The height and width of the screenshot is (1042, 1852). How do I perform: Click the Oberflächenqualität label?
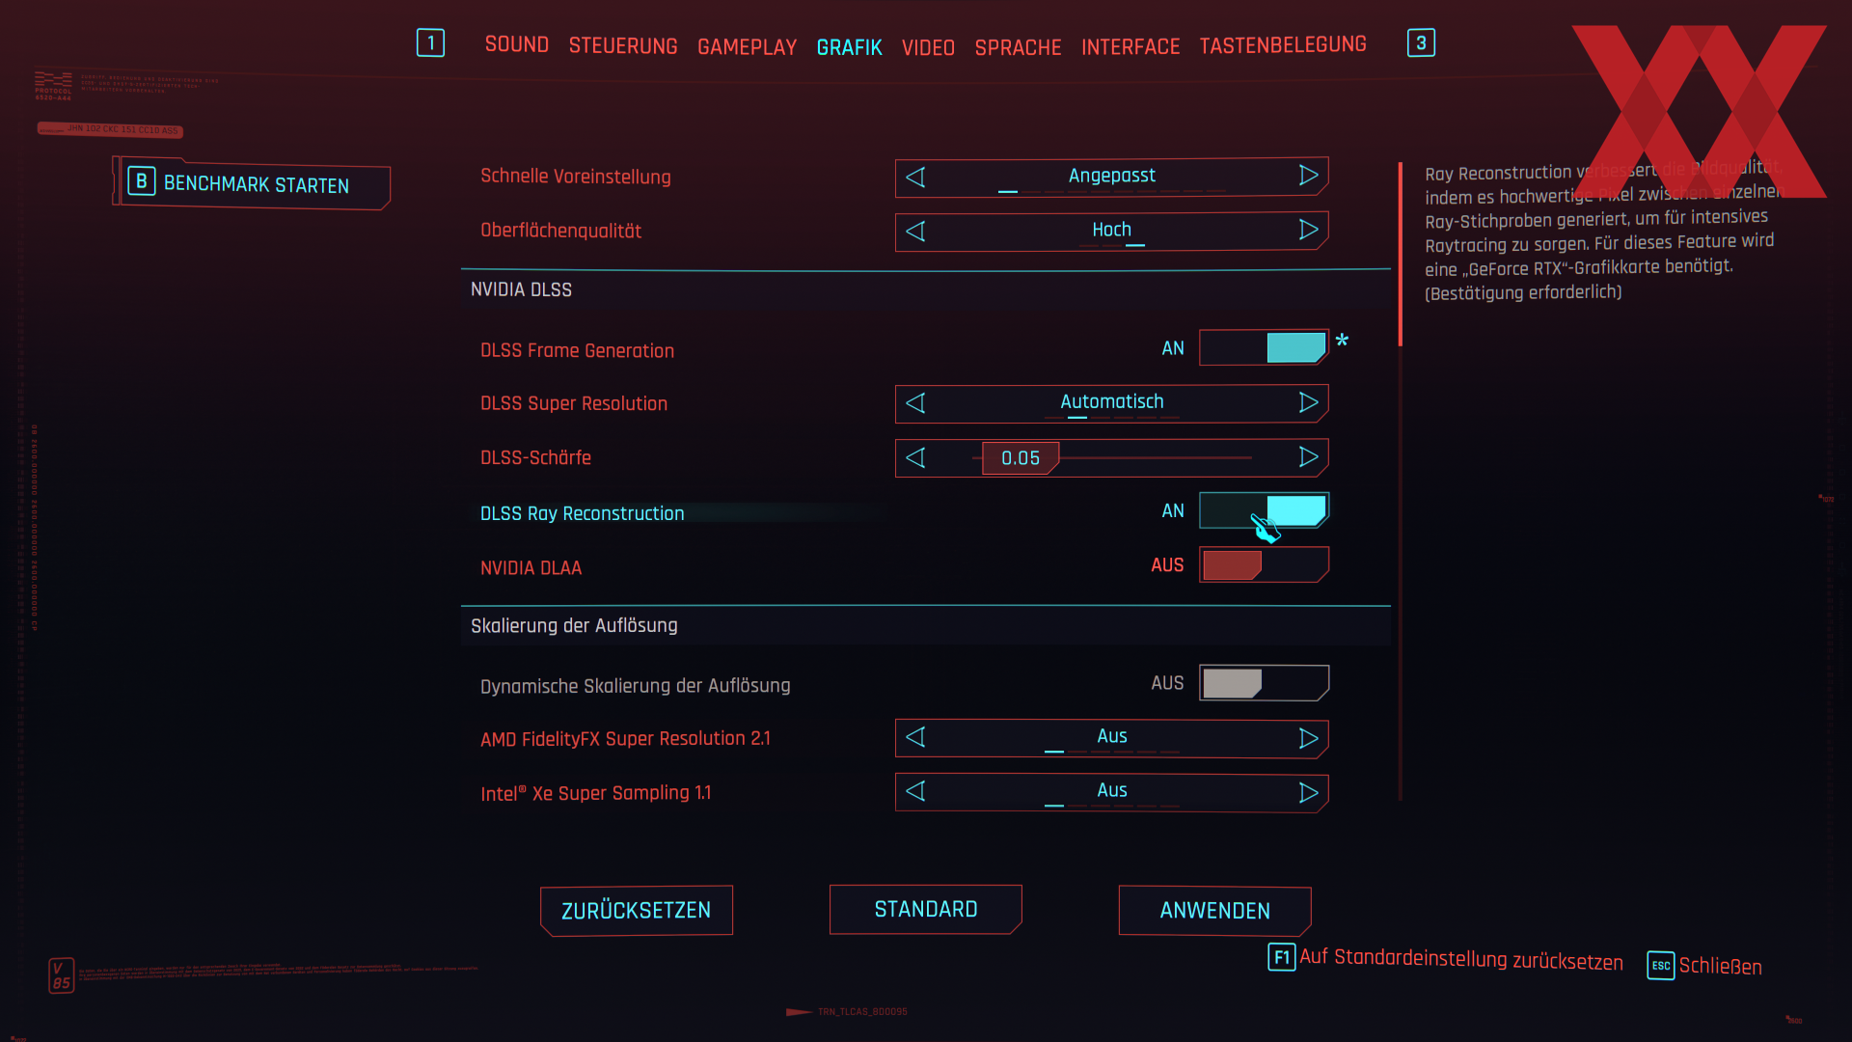pyautogui.click(x=560, y=231)
